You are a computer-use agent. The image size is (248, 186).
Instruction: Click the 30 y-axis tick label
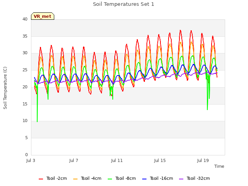25,53
